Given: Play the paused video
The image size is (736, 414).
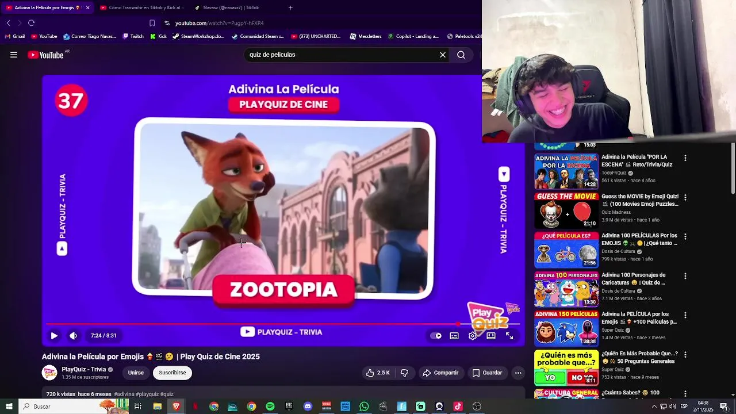Looking at the screenshot, I should pyautogui.click(x=54, y=336).
